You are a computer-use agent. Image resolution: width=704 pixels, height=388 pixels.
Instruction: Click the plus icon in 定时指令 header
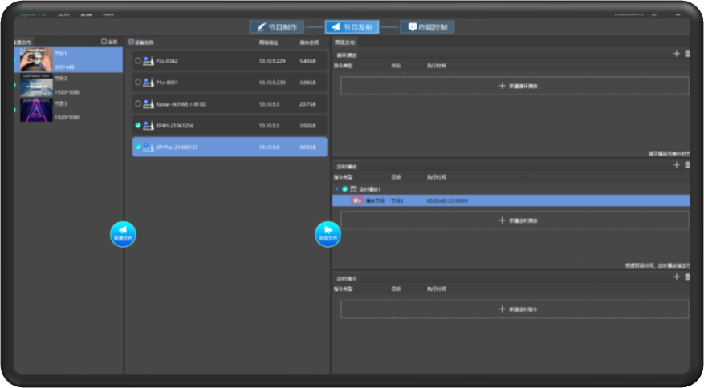[x=676, y=277]
